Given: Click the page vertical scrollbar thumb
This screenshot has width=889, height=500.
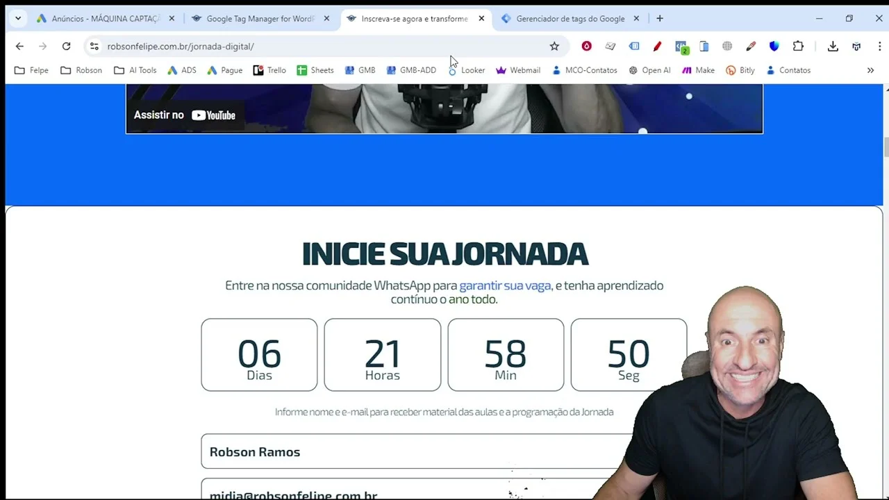Looking at the screenshot, I should point(886,147).
